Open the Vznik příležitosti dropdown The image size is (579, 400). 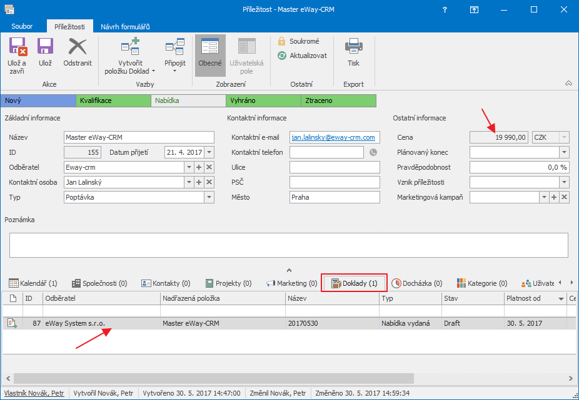tap(564, 182)
